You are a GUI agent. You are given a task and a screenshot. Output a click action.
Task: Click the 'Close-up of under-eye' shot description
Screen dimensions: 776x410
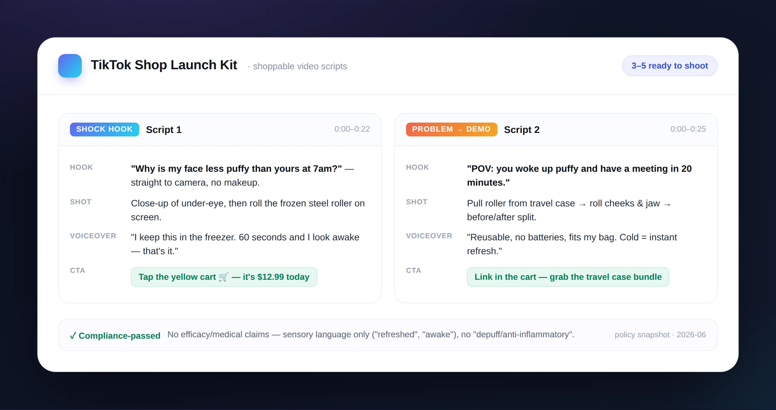pos(248,210)
